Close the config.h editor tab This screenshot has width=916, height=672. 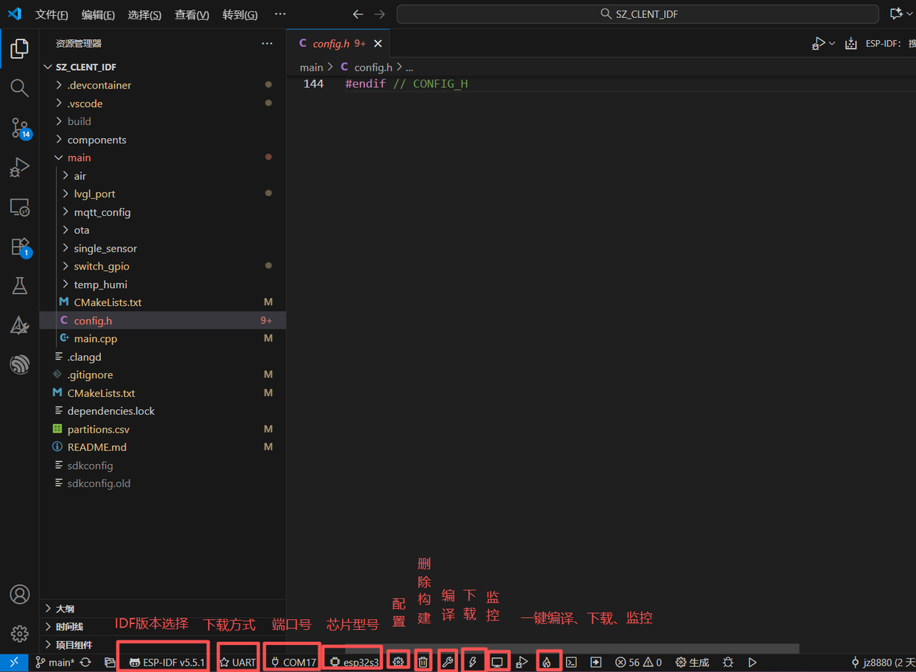[x=378, y=44]
